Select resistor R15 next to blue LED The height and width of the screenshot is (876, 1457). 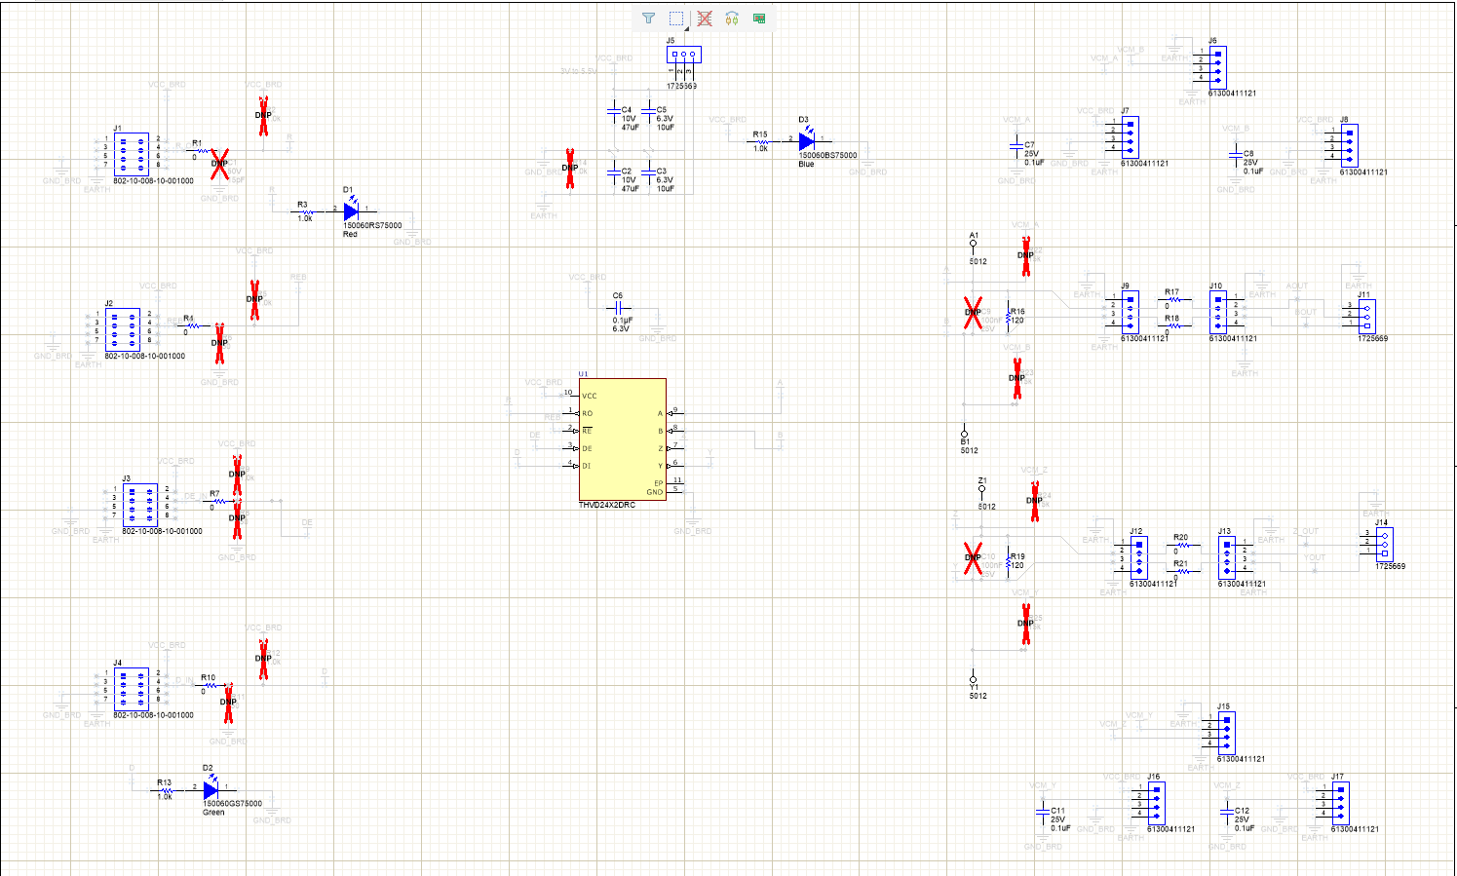coord(761,142)
